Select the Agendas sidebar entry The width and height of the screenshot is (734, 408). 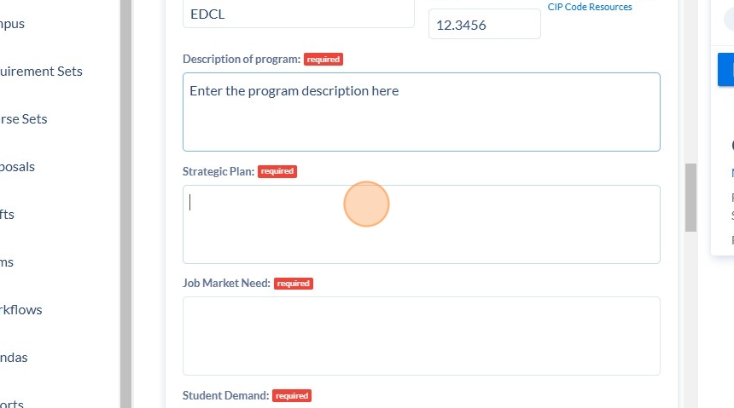[x=14, y=358]
